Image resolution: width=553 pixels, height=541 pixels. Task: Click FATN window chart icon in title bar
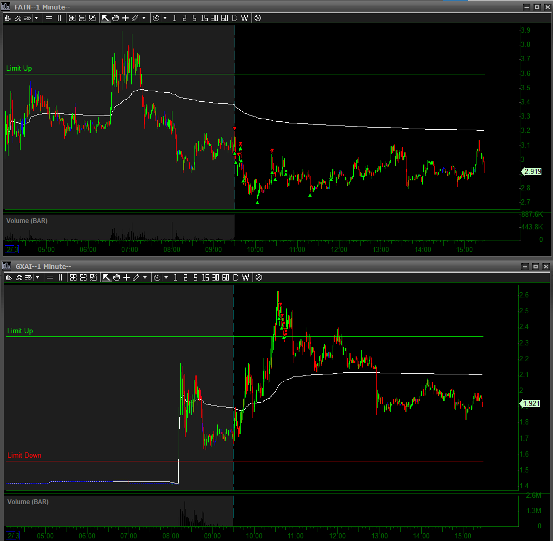pyautogui.click(x=5, y=6)
